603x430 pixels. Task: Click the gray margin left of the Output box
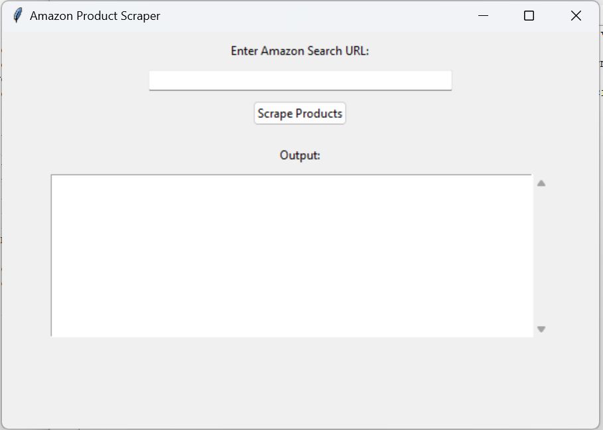[x=26, y=256]
